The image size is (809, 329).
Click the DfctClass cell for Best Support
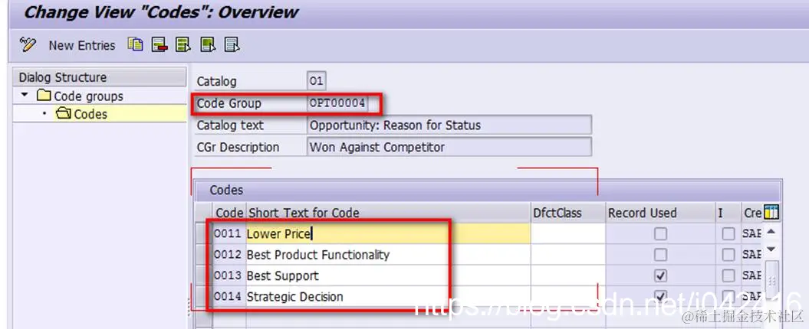567,276
